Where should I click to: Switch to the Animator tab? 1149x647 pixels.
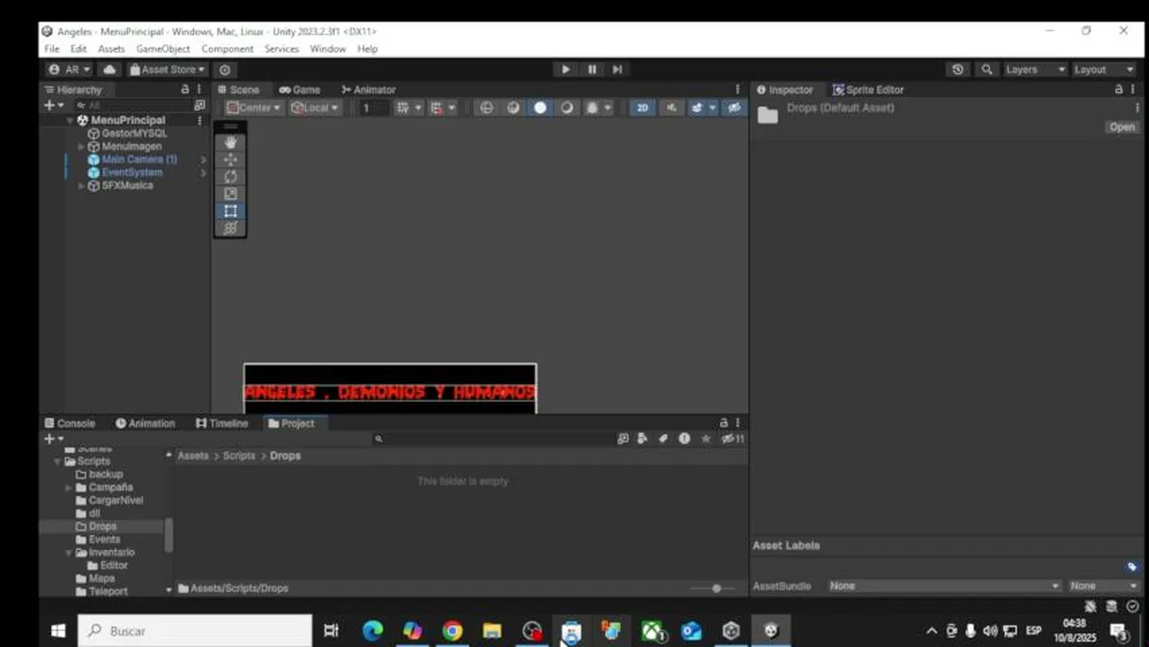[x=369, y=90]
